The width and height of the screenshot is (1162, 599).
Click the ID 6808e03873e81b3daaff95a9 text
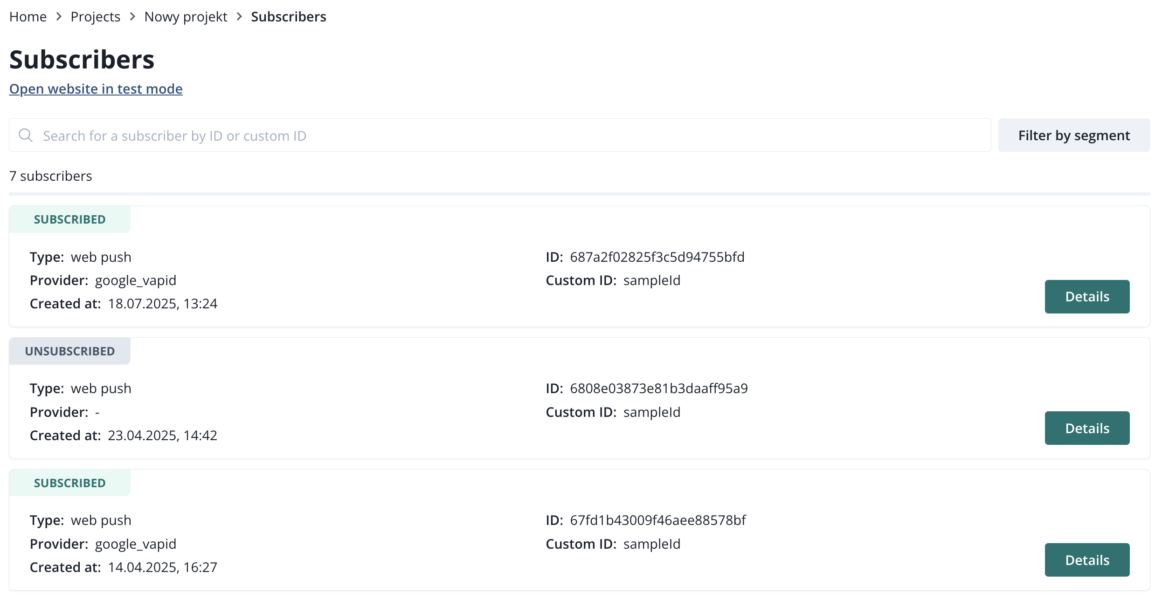(658, 388)
